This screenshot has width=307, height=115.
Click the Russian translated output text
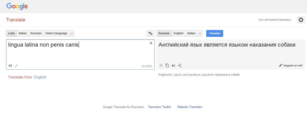(x=227, y=45)
